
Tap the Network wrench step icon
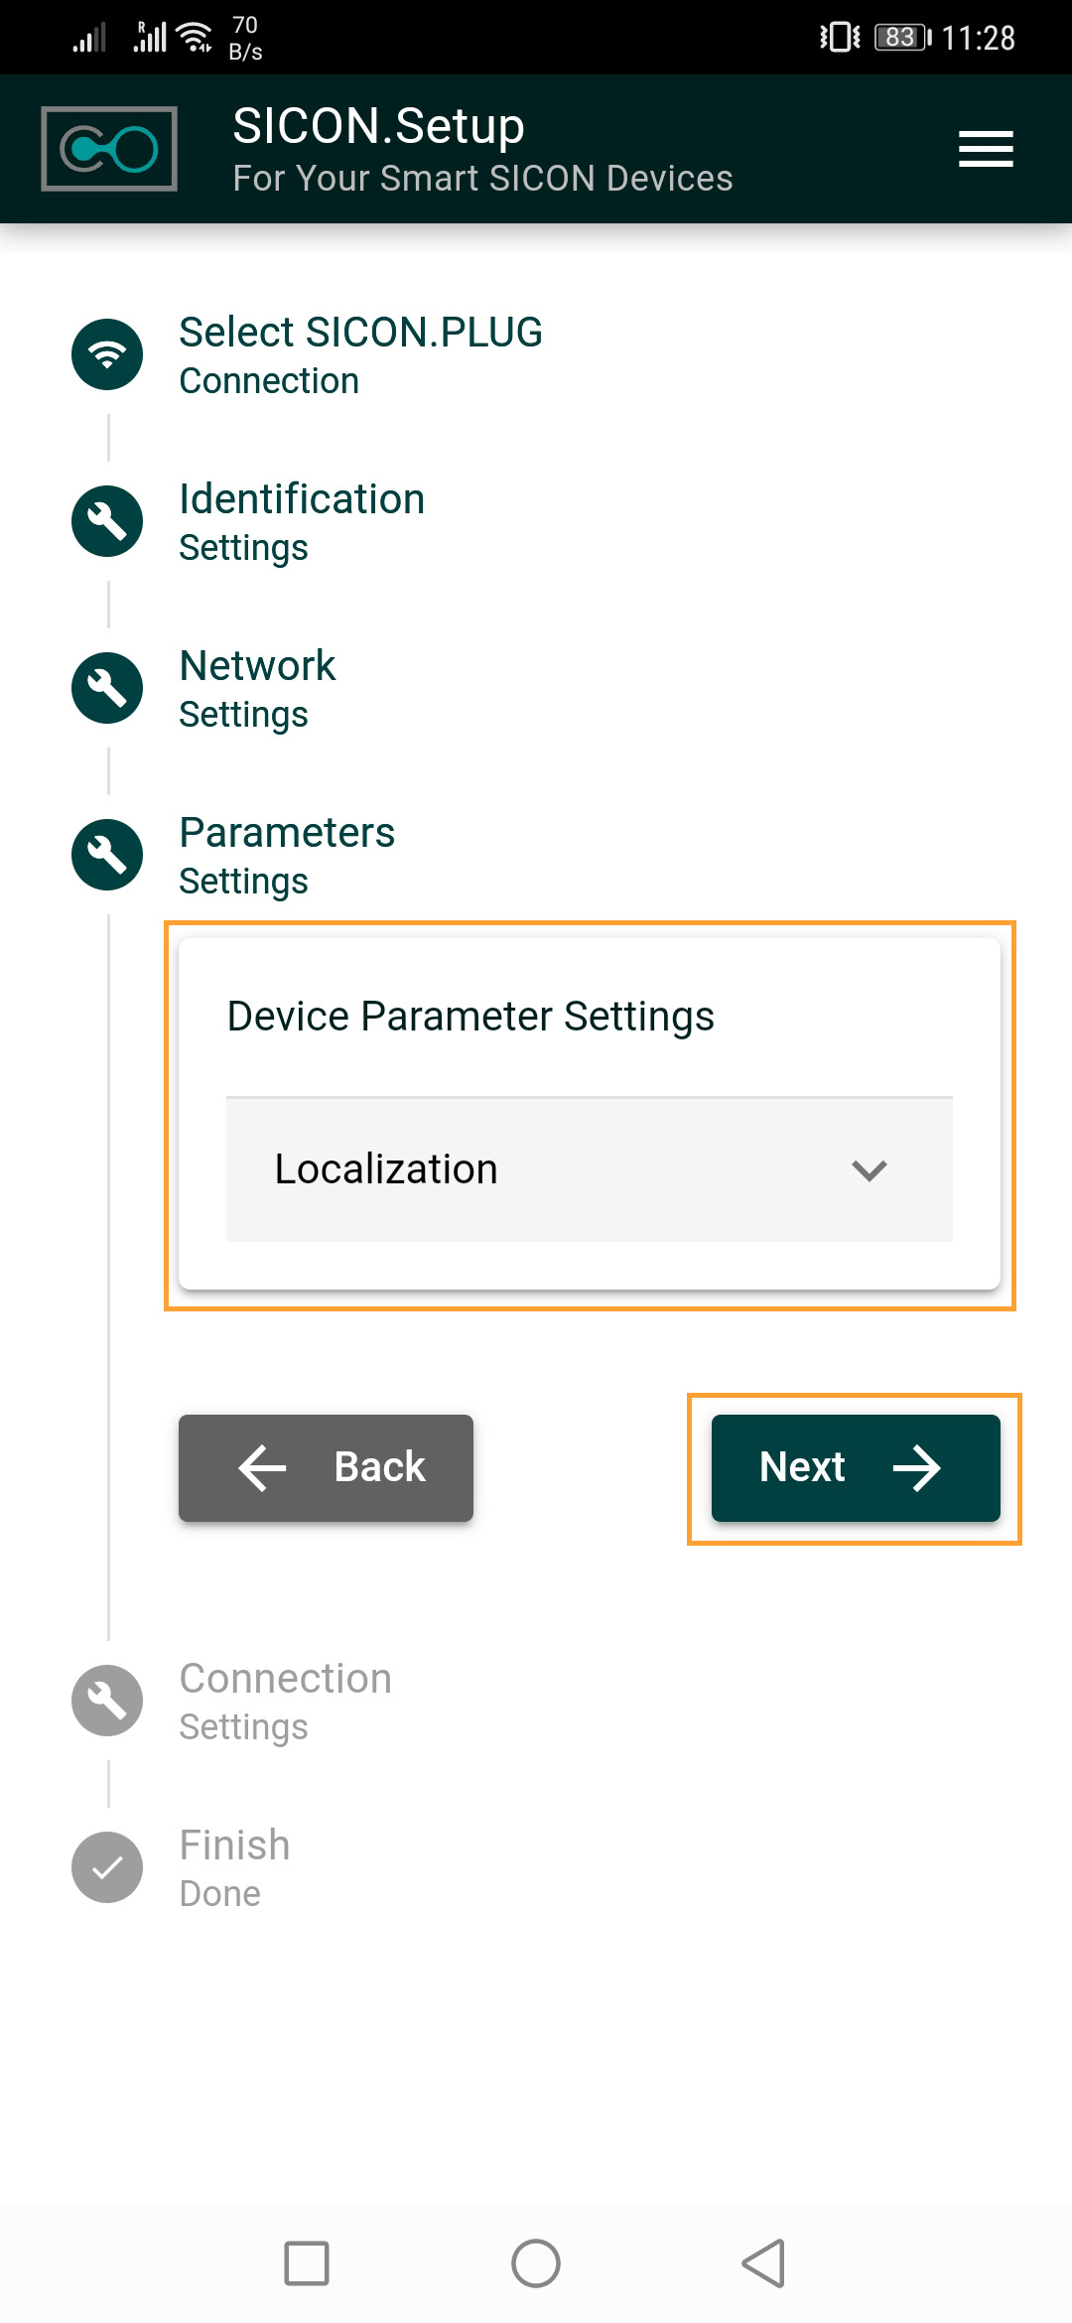107,688
